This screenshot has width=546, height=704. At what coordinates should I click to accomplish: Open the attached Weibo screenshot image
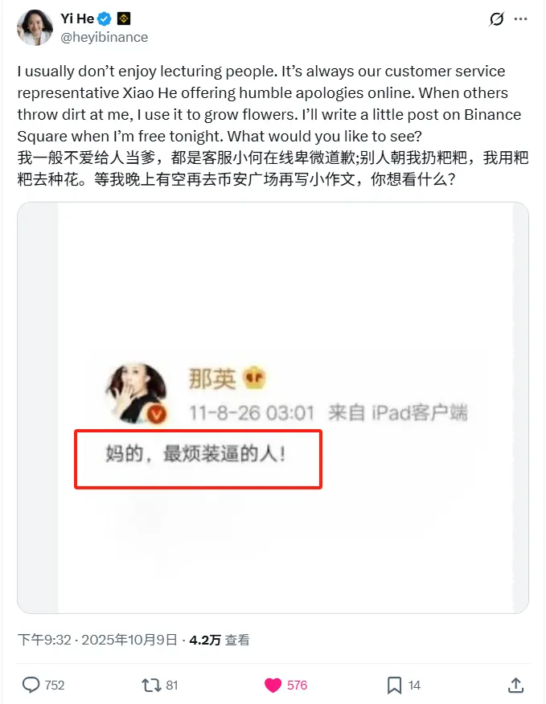(273, 407)
